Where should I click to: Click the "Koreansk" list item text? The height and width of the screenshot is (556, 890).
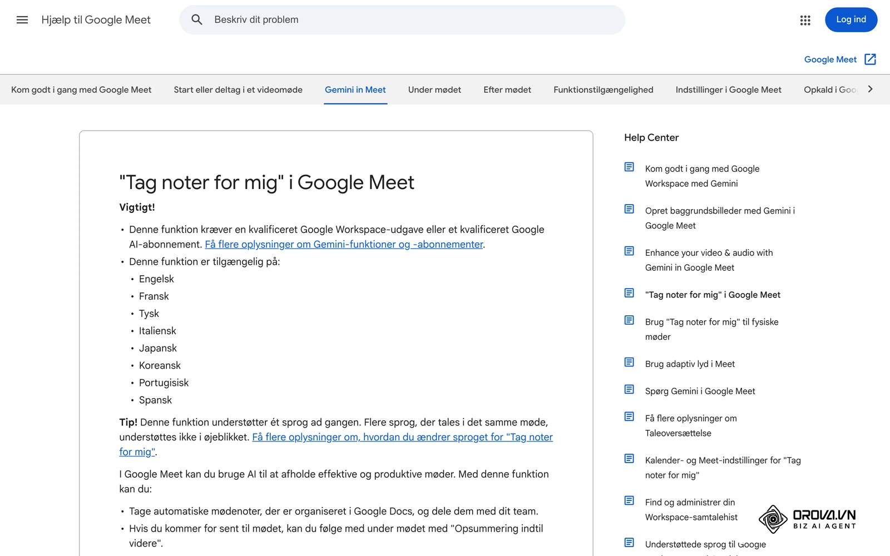coord(160,365)
